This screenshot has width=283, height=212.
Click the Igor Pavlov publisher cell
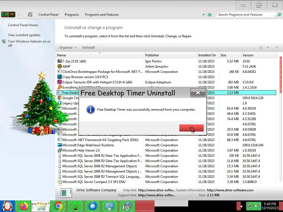[153, 61]
